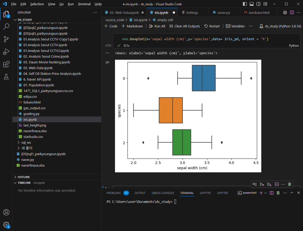Open starbucks.csv in Explorer

click(x=33, y=137)
